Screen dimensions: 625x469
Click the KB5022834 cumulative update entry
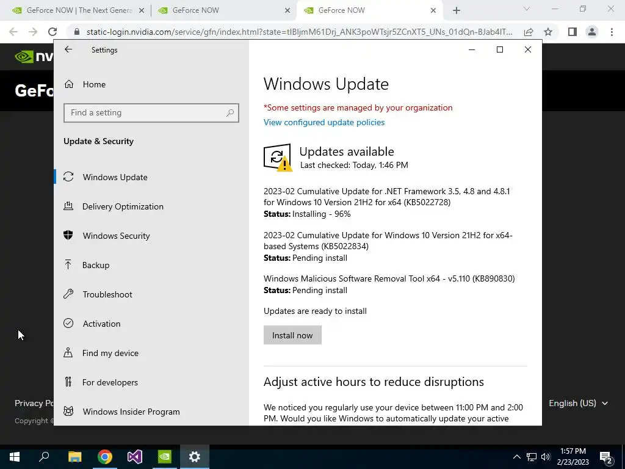pos(388,247)
